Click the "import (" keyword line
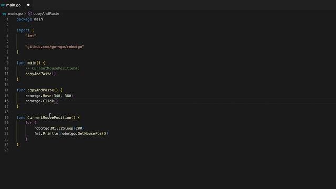The image size is (336, 189). point(25,30)
